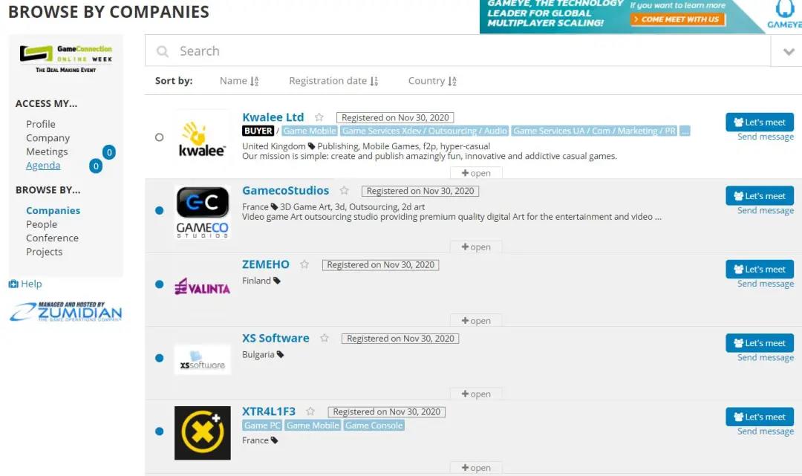Star the XS Software entry
This screenshot has width=802, height=476.
[325, 338]
